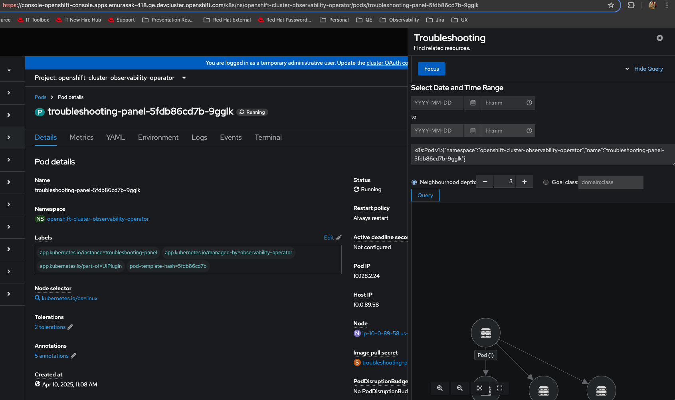The width and height of the screenshot is (675, 400).
Task: Run the Query button
Action: pyautogui.click(x=425, y=195)
